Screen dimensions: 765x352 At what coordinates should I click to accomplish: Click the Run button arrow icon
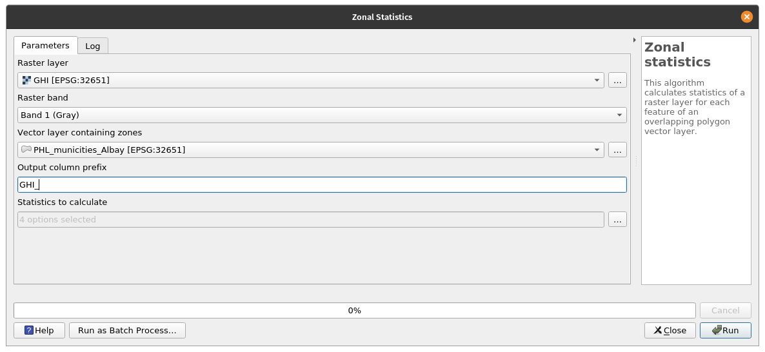716,330
